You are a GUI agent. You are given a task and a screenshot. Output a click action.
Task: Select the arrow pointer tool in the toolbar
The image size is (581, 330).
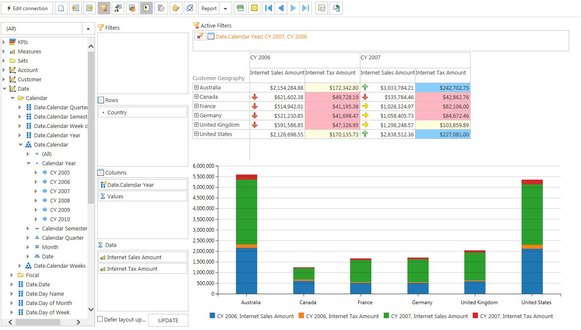click(146, 8)
